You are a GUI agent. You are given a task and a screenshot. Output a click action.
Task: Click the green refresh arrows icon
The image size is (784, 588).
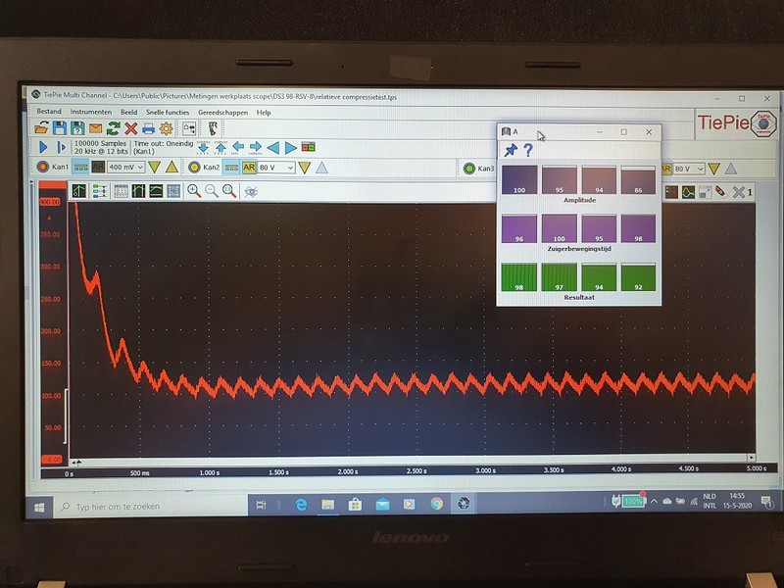pyautogui.click(x=113, y=128)
